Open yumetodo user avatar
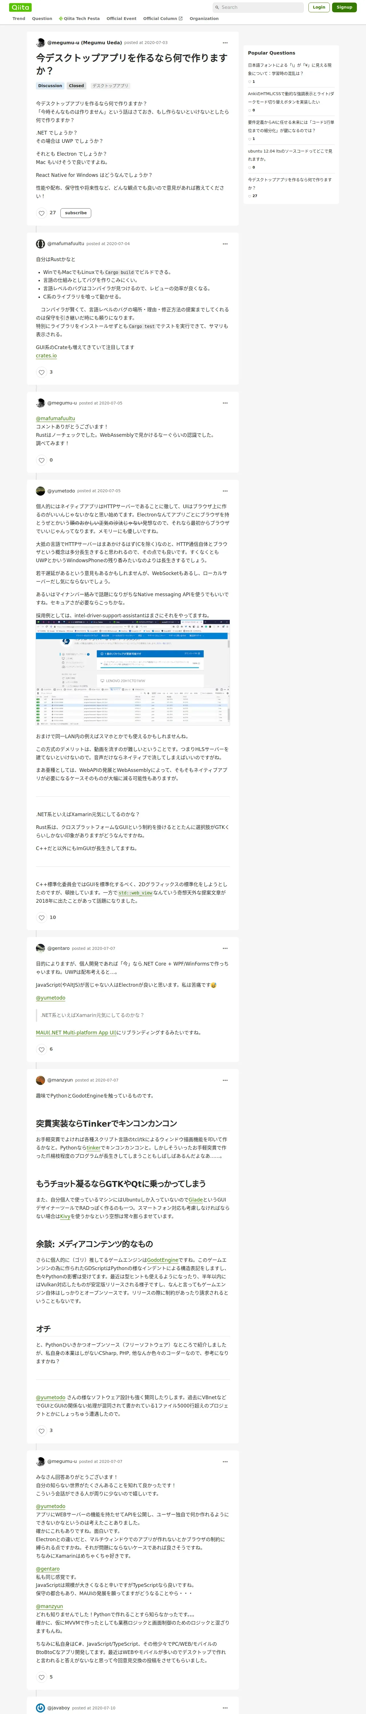Viewport: 366px width, 1714px height. [40, 491]
